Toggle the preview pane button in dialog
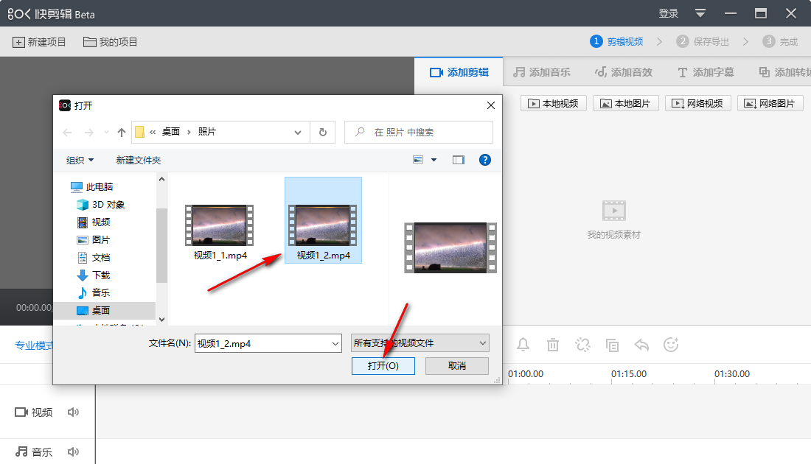 [x=459, y=160]
